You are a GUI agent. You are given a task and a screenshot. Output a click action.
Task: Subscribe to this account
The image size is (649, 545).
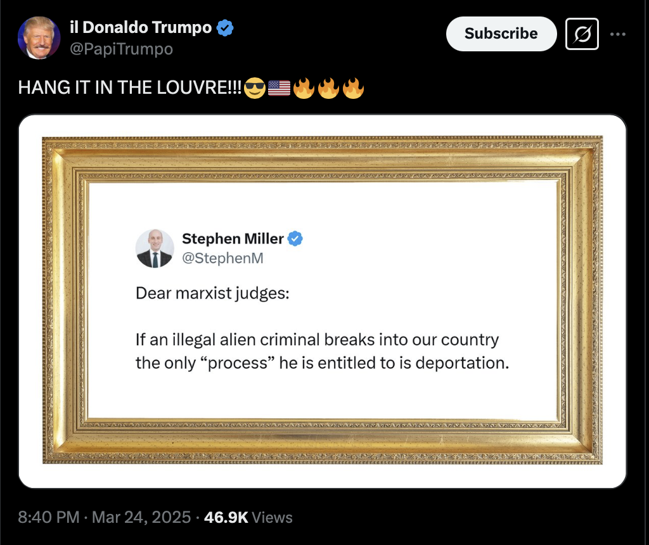(x=501, y=34)
